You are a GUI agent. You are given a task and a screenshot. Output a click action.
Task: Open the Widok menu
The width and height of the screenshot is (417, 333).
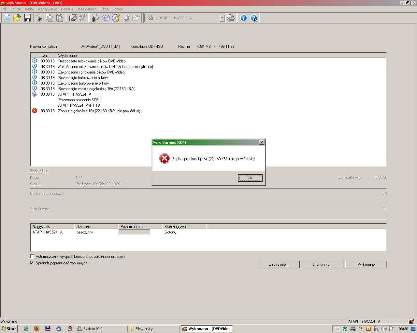click(x=30, y=9)
